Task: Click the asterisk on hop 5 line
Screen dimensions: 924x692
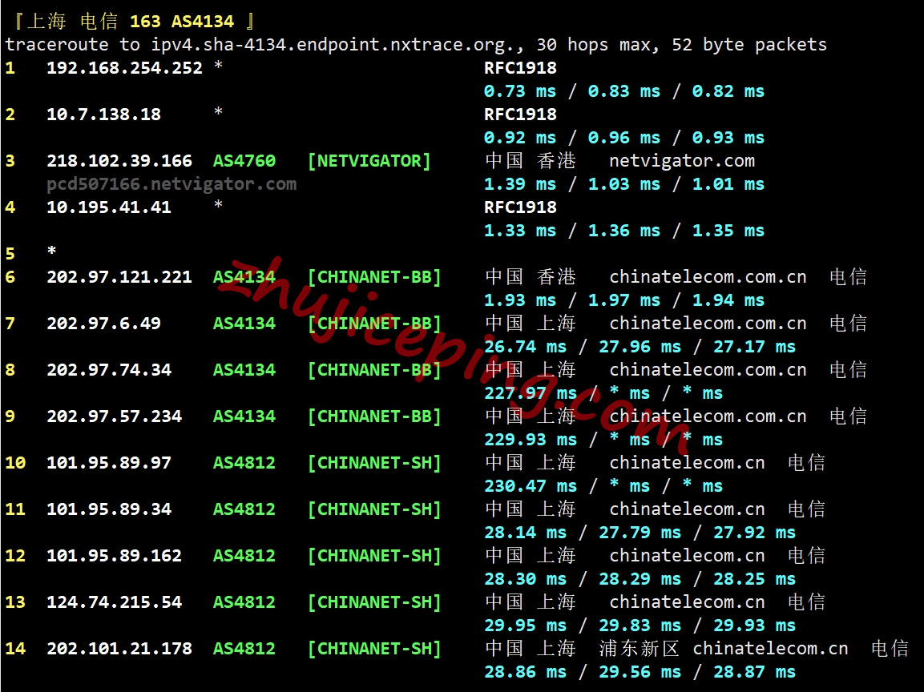Action: (x=52, y=251)
